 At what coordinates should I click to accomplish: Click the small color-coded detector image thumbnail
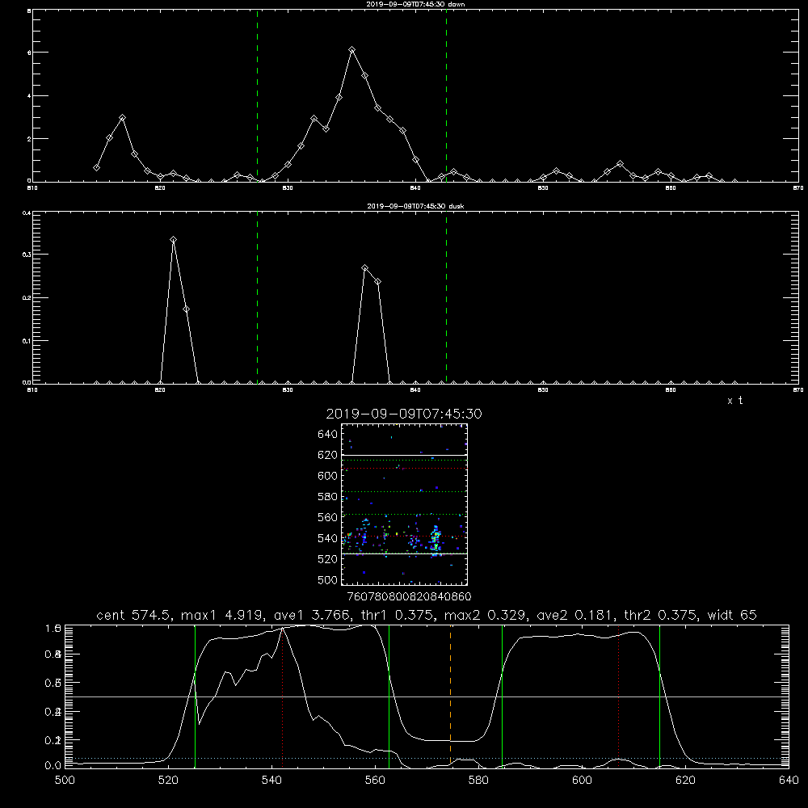404,504
